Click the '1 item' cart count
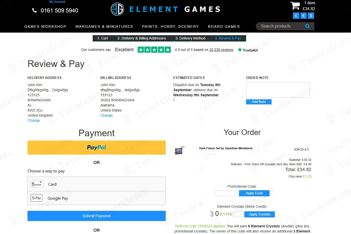 pyautogui.click(x=310, y=3)
